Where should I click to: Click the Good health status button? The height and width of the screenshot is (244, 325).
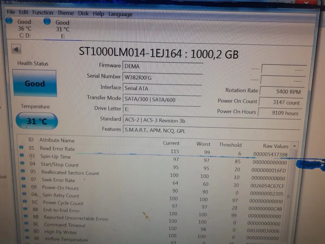coord(35,83)
